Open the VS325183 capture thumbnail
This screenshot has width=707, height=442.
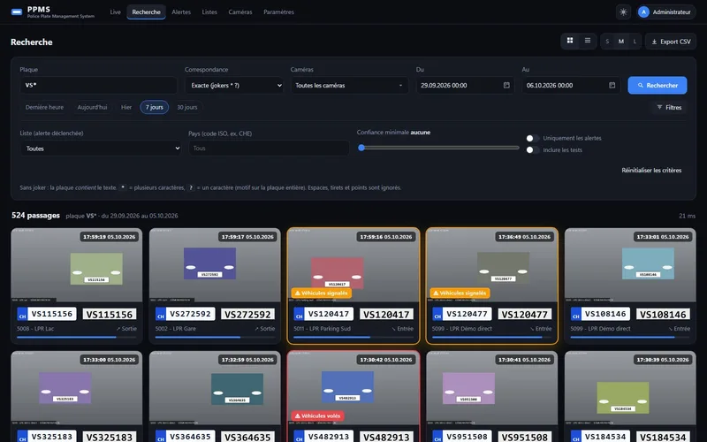point(77,389)
